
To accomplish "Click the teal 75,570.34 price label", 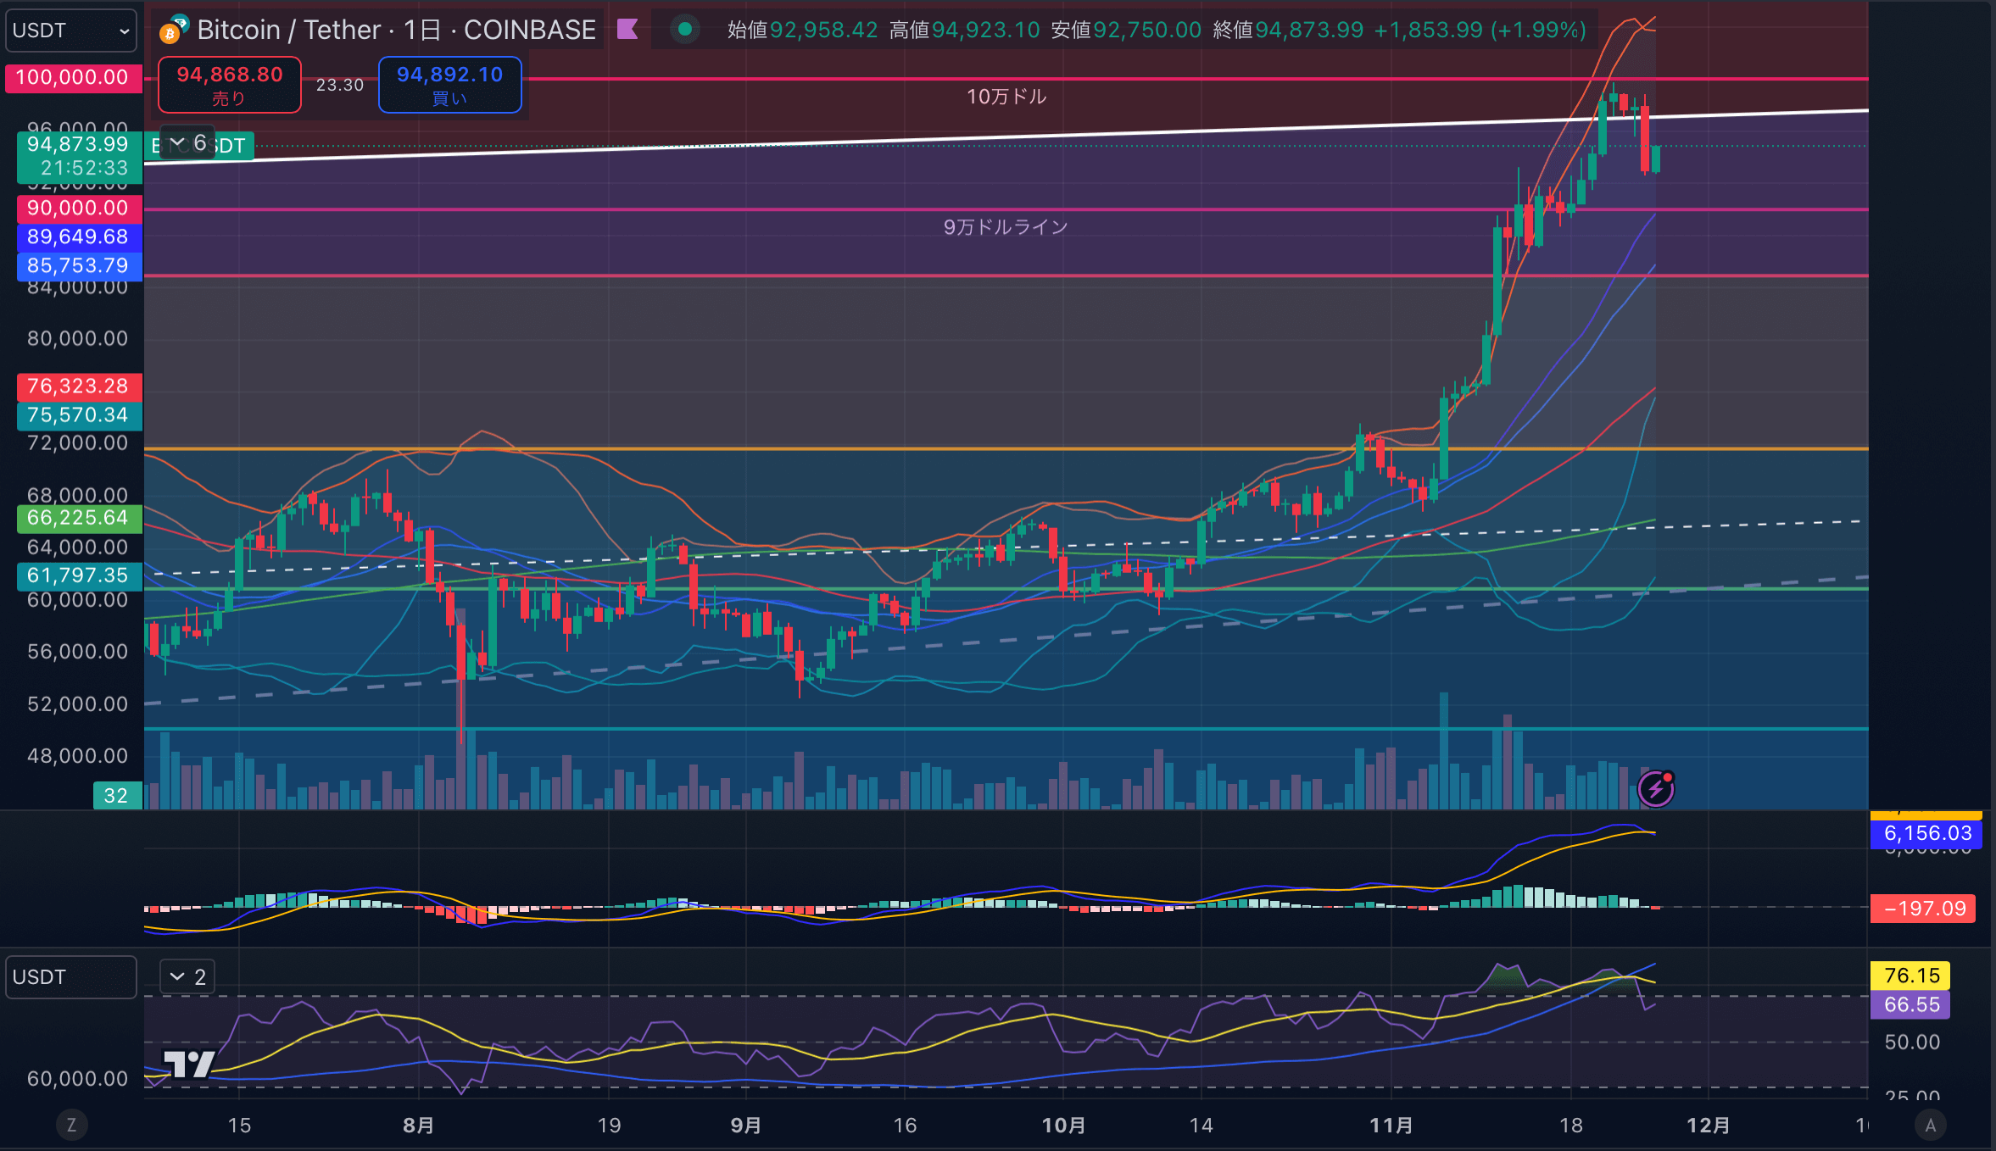I will (x=79, y=415).
